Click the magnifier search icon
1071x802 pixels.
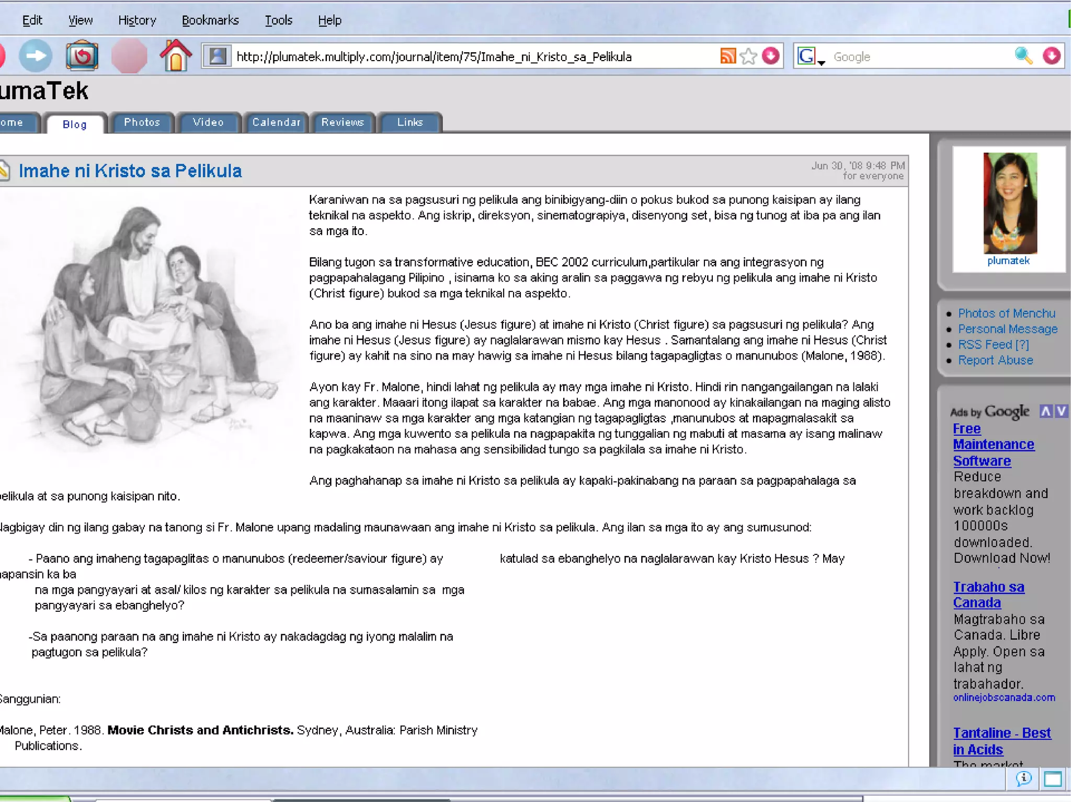coord(1023,56)
